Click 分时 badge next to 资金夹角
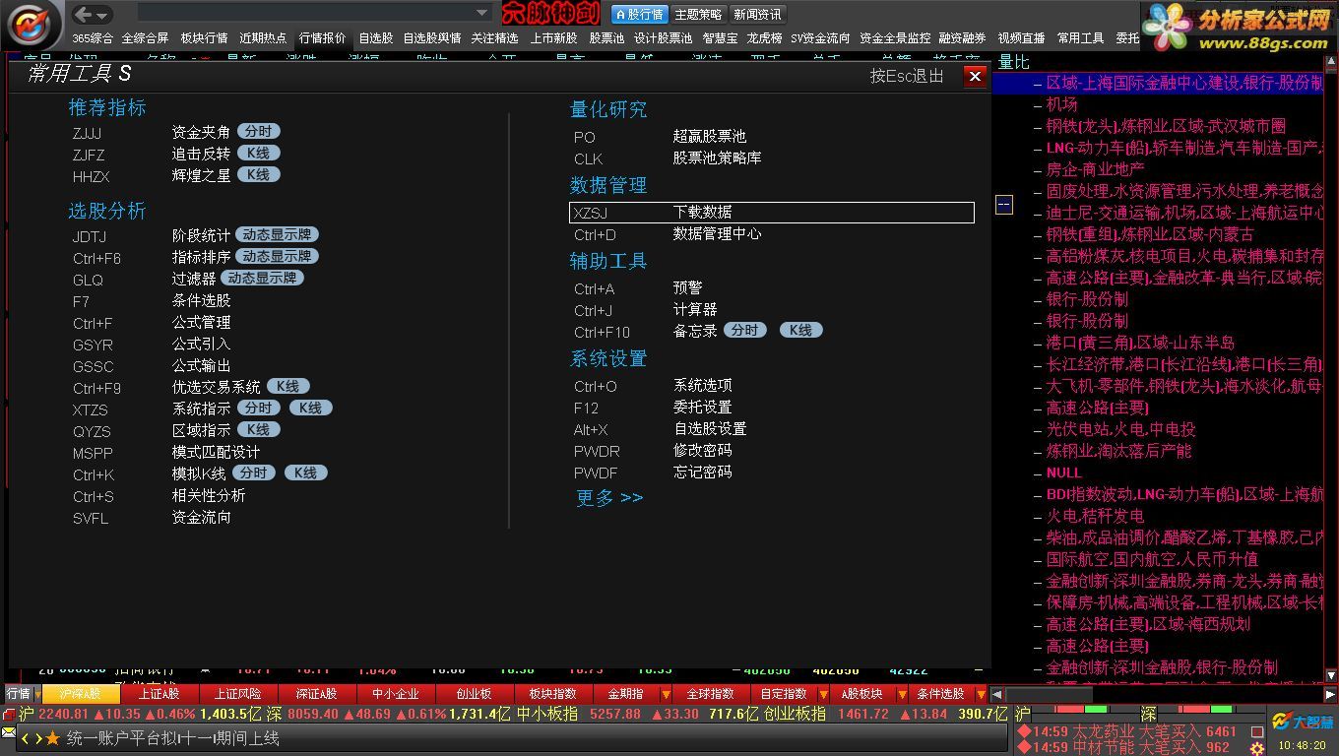1339x756 pixels. [258, 131]
